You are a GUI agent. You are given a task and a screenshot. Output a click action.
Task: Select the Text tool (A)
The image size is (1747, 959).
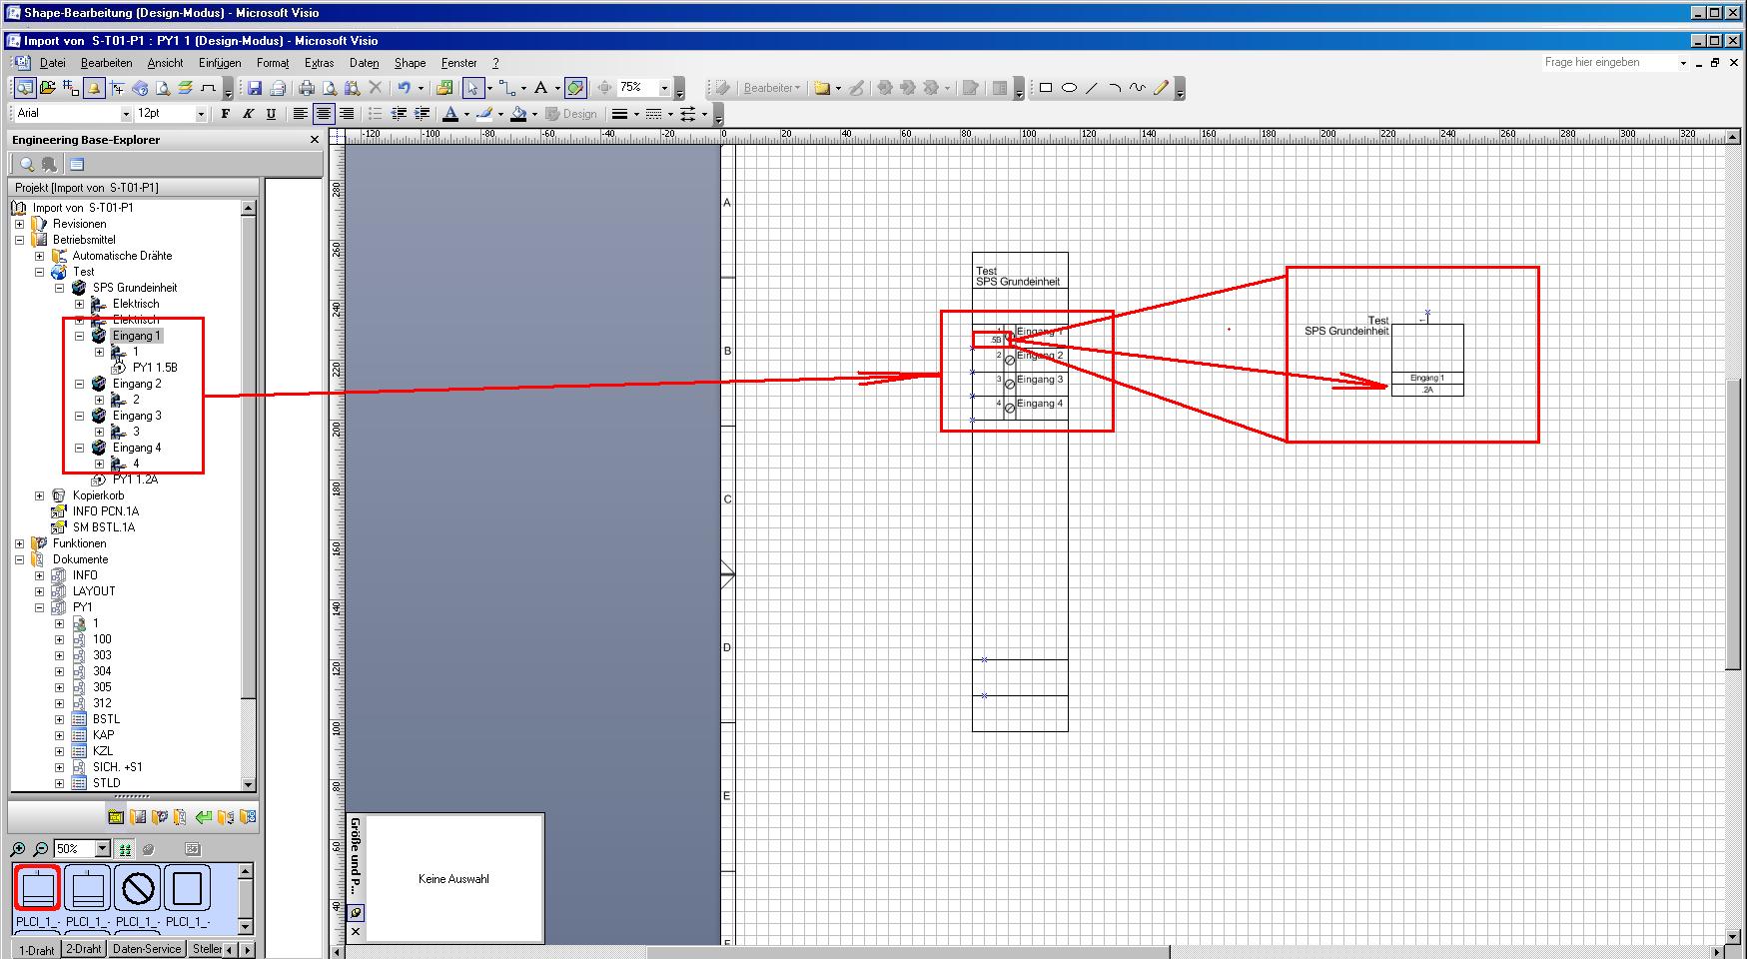(541, 88)
